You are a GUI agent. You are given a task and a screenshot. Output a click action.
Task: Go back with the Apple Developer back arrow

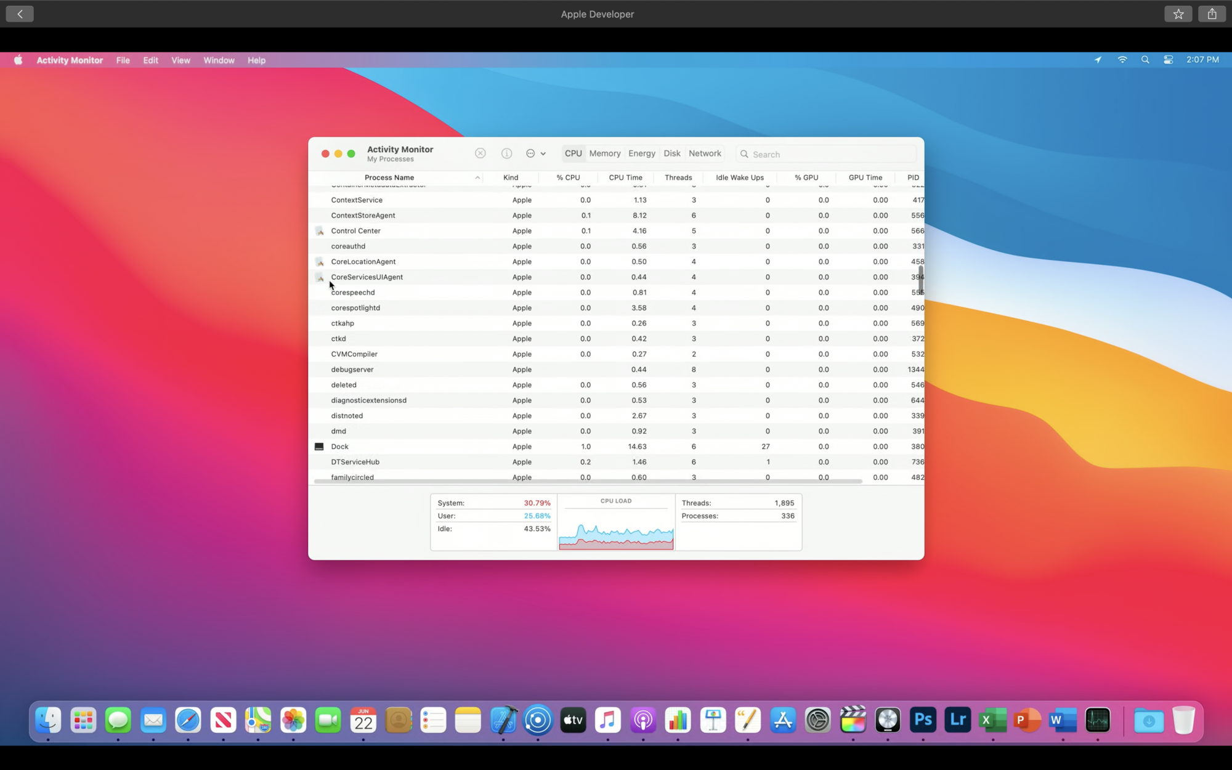tap(20, 14)
